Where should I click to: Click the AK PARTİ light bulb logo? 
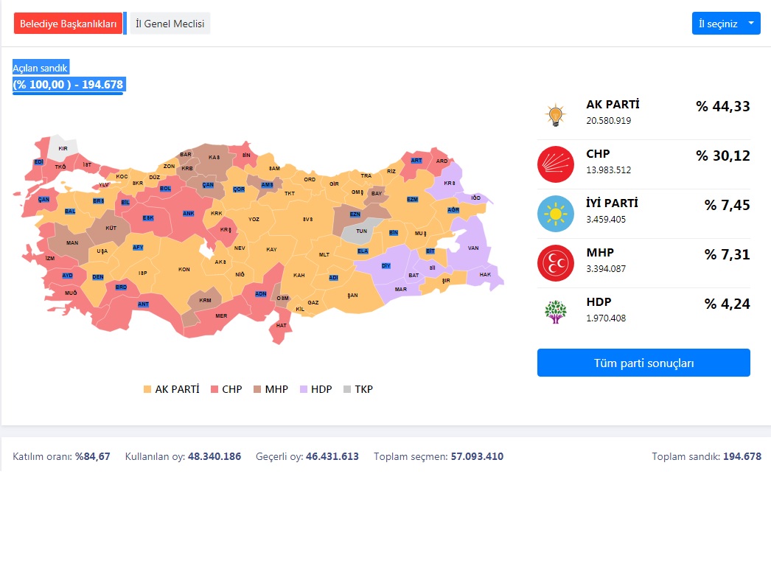[555, 115]
